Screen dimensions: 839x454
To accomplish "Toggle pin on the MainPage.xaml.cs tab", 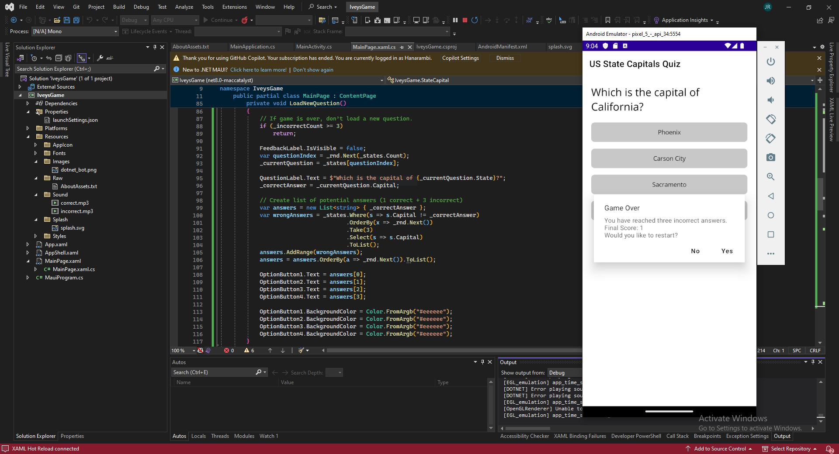I will point(402,47).
